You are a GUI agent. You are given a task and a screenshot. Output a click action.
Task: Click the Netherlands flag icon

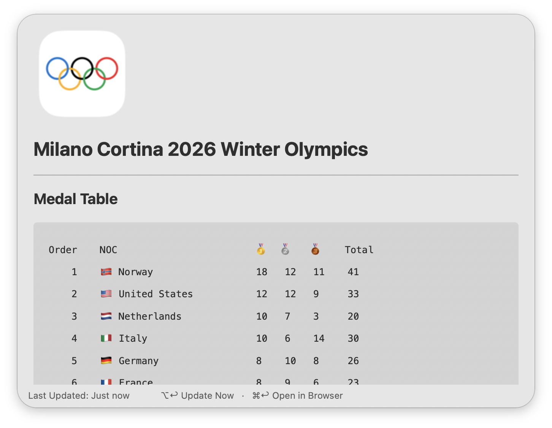pyautogui.click(x=106, y=316)
